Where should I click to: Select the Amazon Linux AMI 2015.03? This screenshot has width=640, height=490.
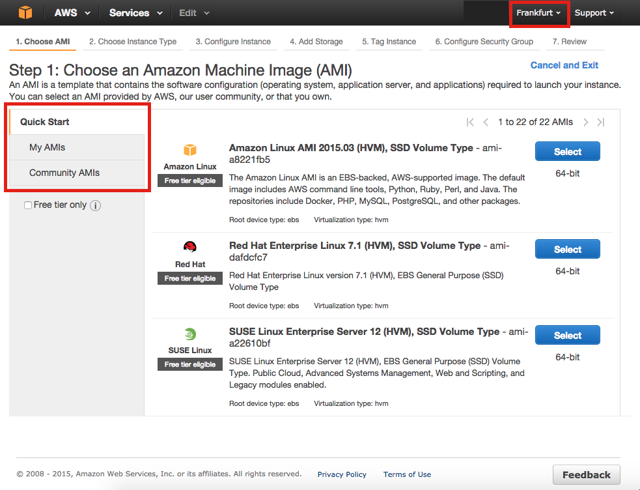pos(567,151)
